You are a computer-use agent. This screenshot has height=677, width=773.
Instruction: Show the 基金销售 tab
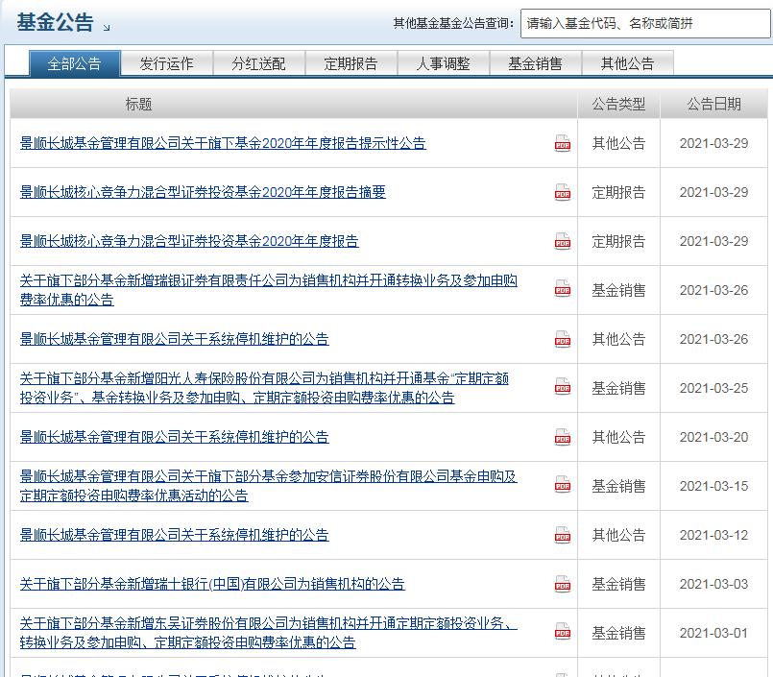pyautogui.click(x=535, y=63)
